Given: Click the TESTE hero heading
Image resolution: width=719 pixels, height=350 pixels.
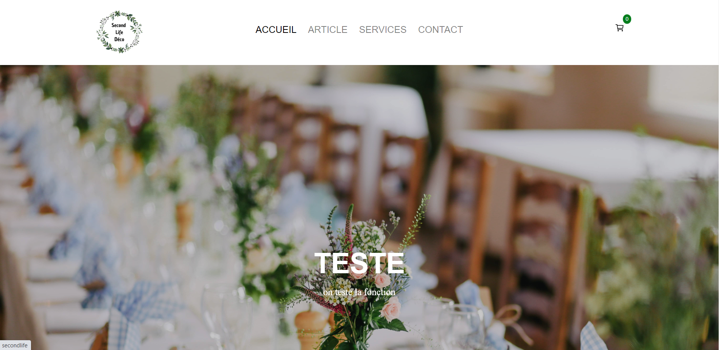Looking at the screenshot, I should [359, 263].
